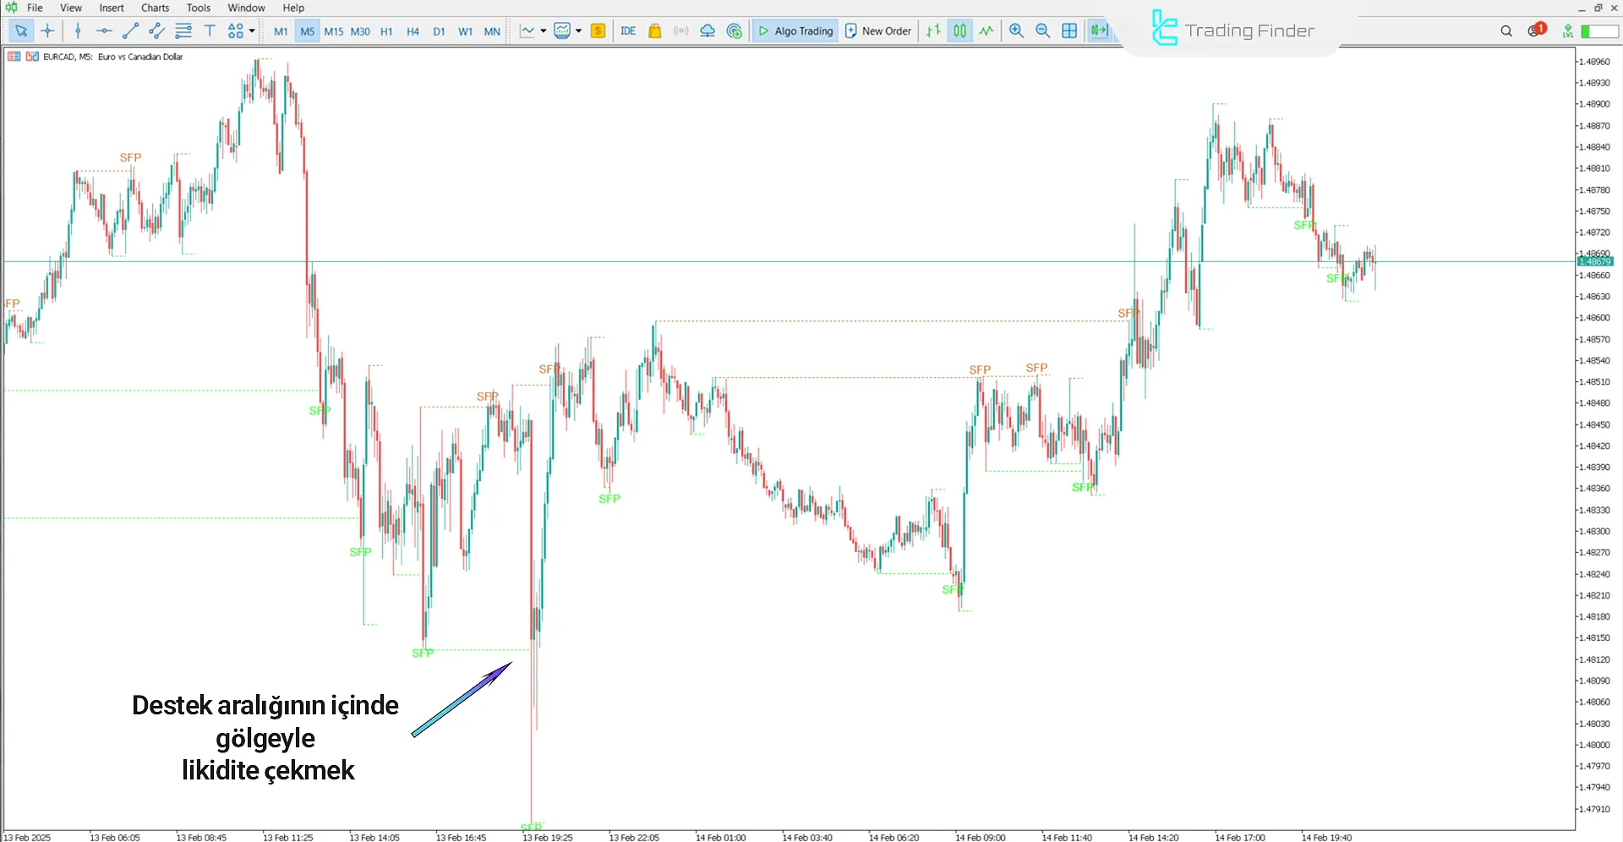Zoom in on the chart
The height and width of the screenshot is (842, 1623).
click(x=1016, y=31)
